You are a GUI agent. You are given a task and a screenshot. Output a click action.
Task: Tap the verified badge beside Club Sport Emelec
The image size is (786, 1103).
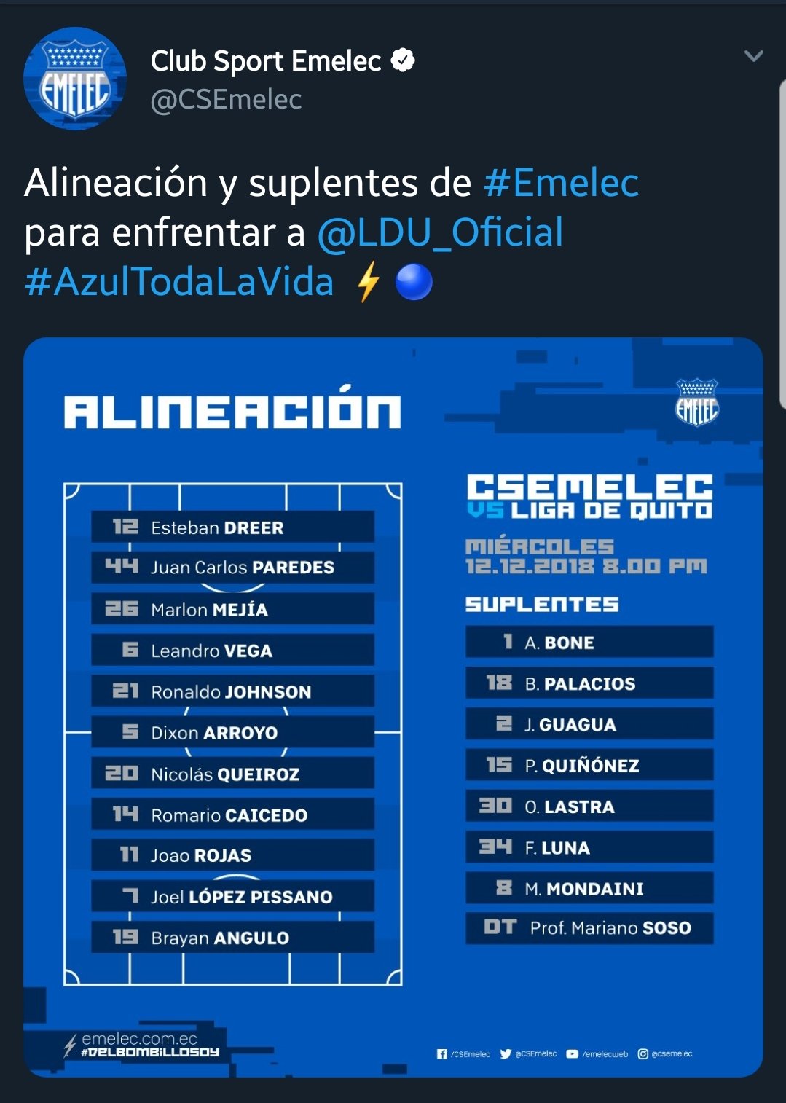coord(403,60)
